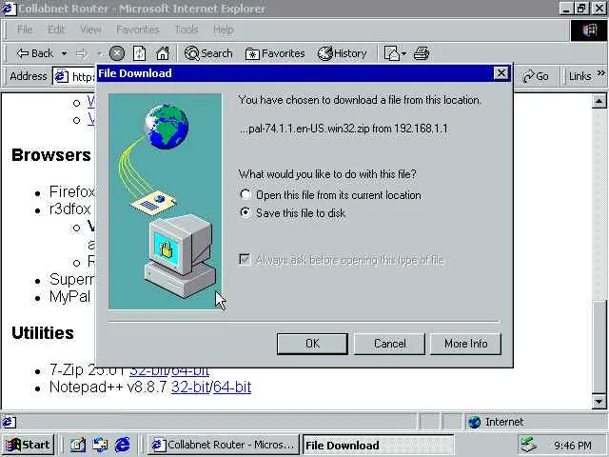The image size is (609, 457).
Task: Click the 7-Zip 32-bit link
Action: pos(148,372)
